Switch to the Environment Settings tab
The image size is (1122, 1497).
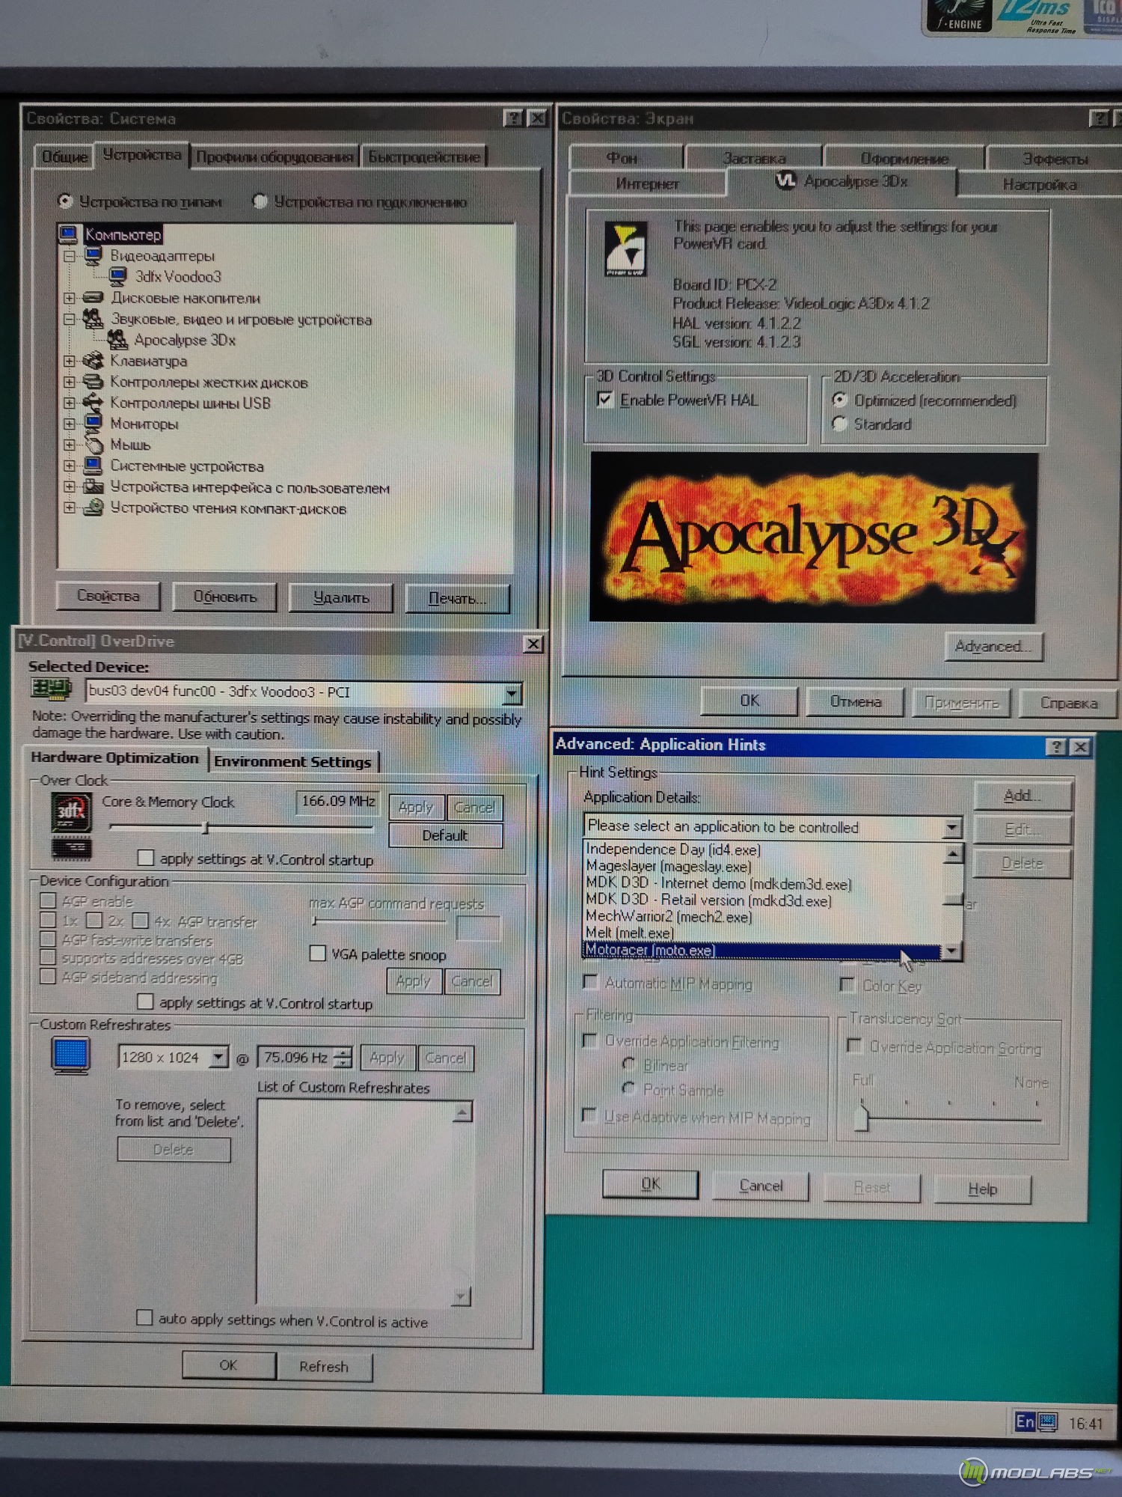coord(292,761)
